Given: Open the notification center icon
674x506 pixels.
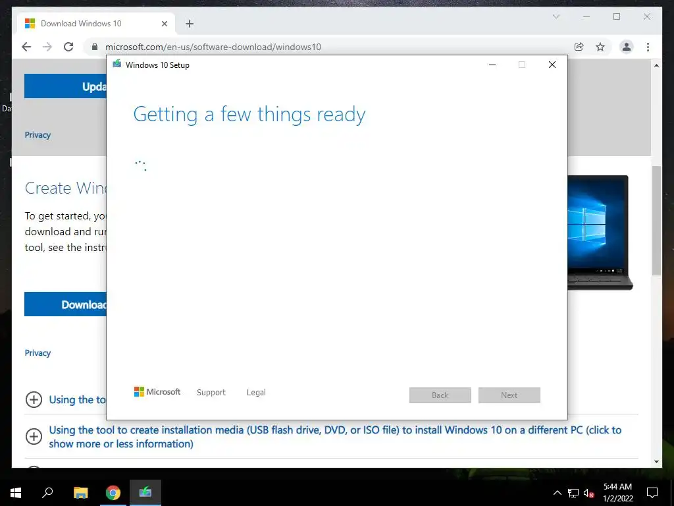Looking at the screenshot, I should [652, 493].
